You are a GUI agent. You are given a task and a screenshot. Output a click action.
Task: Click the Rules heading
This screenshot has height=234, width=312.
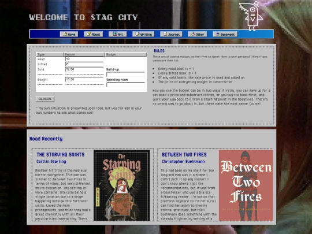159,51
